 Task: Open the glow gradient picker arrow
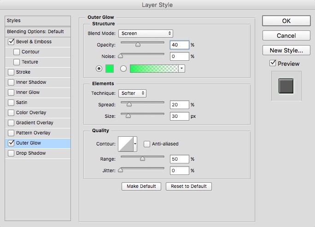[x=181, y=69]
